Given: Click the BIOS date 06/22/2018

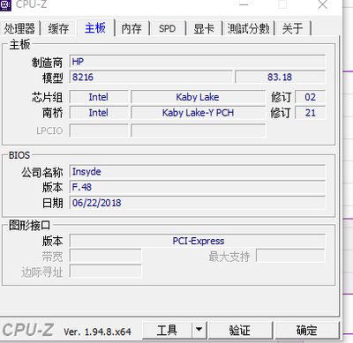Looking at the screenshot, I should pyautogui.click(x=198, y=203).
